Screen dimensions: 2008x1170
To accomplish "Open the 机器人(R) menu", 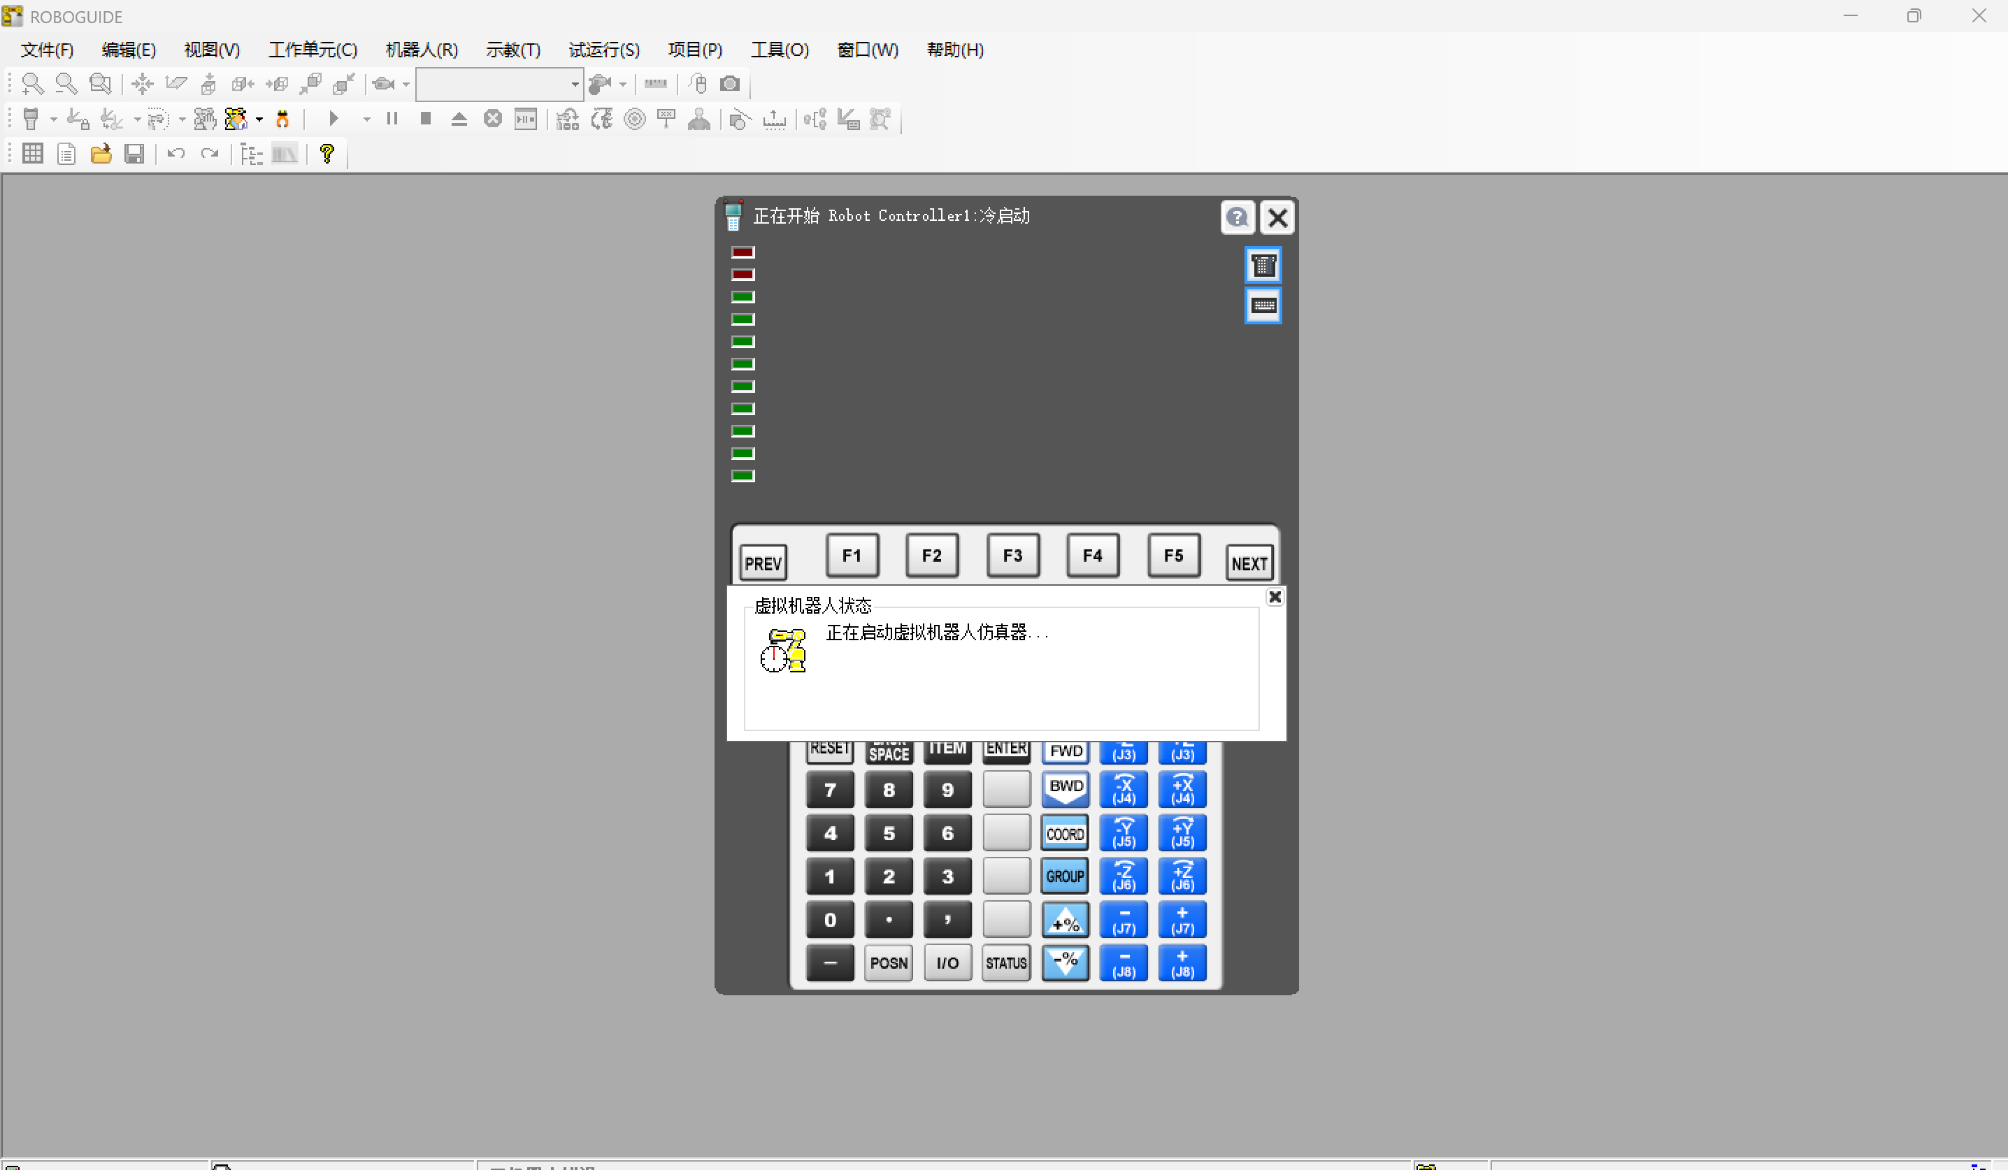I will pos(421,50).
